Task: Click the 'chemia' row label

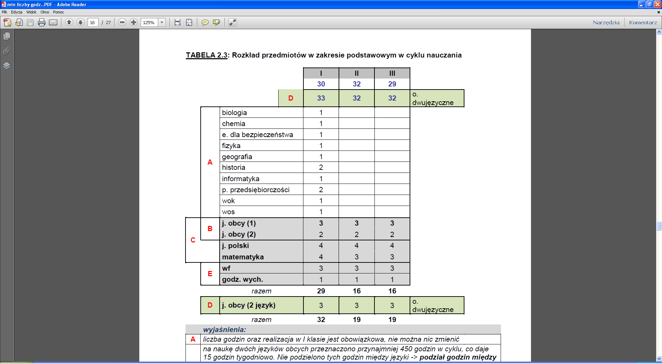Action: pos(233,124)
